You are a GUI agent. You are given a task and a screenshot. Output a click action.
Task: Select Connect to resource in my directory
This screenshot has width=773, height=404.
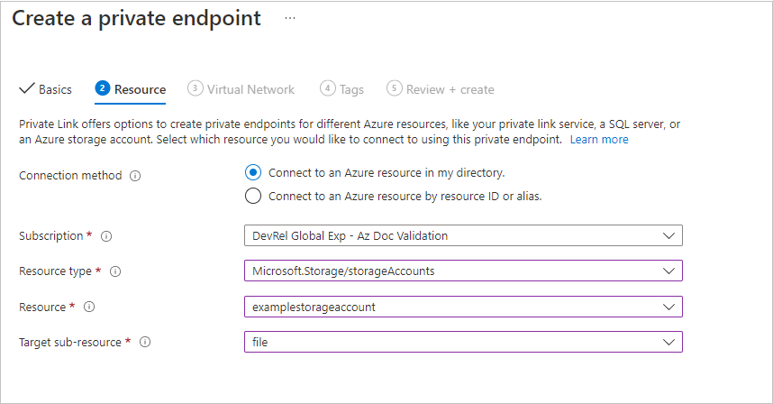[x=253, y=172]
